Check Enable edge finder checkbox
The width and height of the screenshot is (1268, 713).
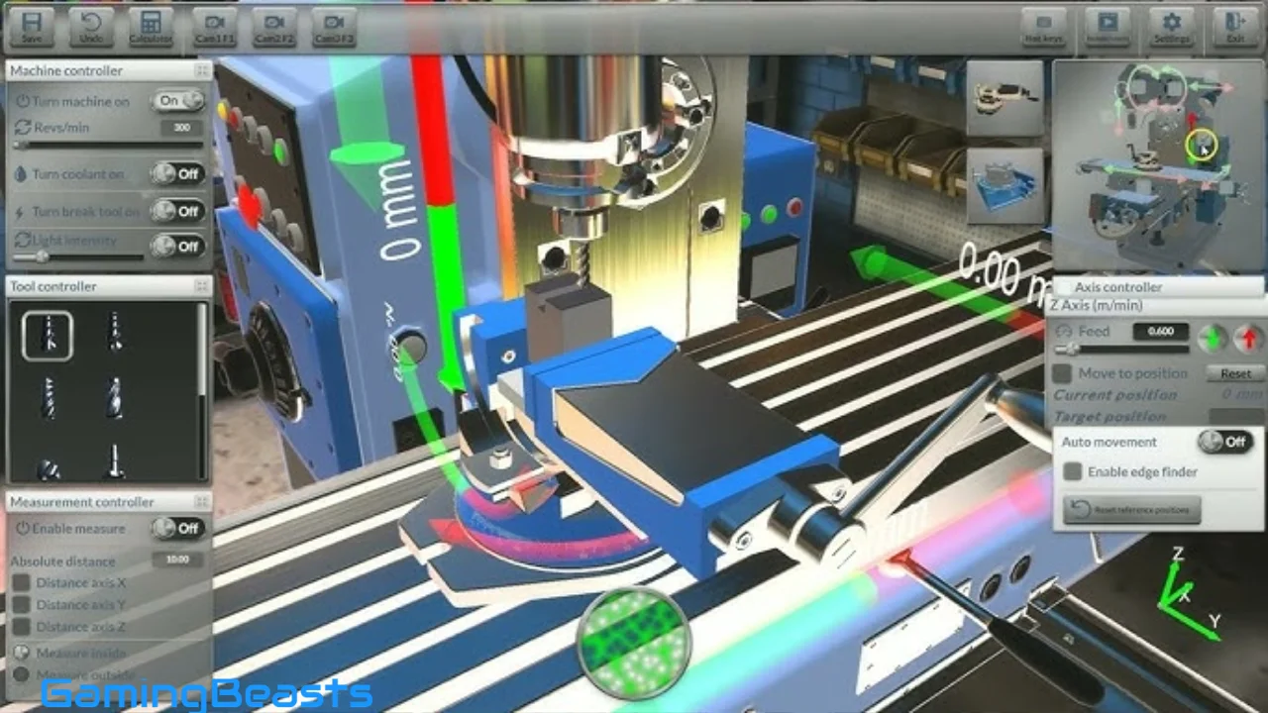[x=1072, y=471]
